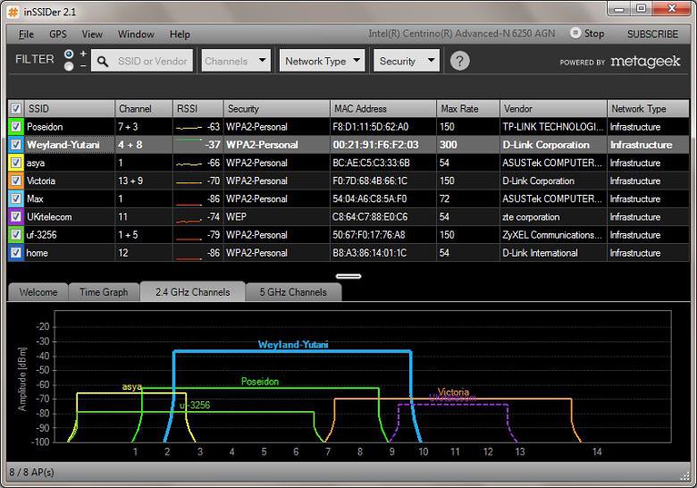This screenshot has height=488, width=697.
Task: Open the Network Type filter dropdown
Action: point(323,61)
